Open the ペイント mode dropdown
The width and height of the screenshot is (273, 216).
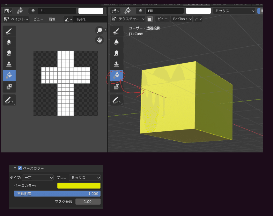[x=16, y=19]
